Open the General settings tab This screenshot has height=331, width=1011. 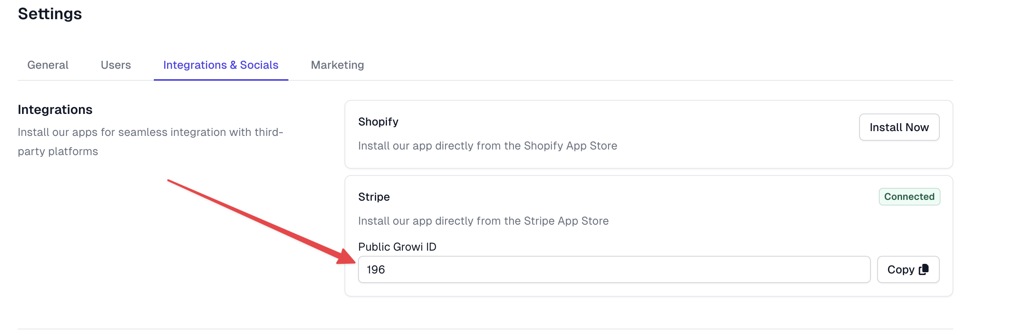[48, 65]
